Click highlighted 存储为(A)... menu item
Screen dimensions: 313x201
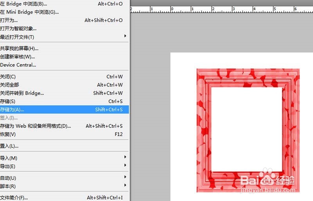pyautogui.click(x=64, y=109)
